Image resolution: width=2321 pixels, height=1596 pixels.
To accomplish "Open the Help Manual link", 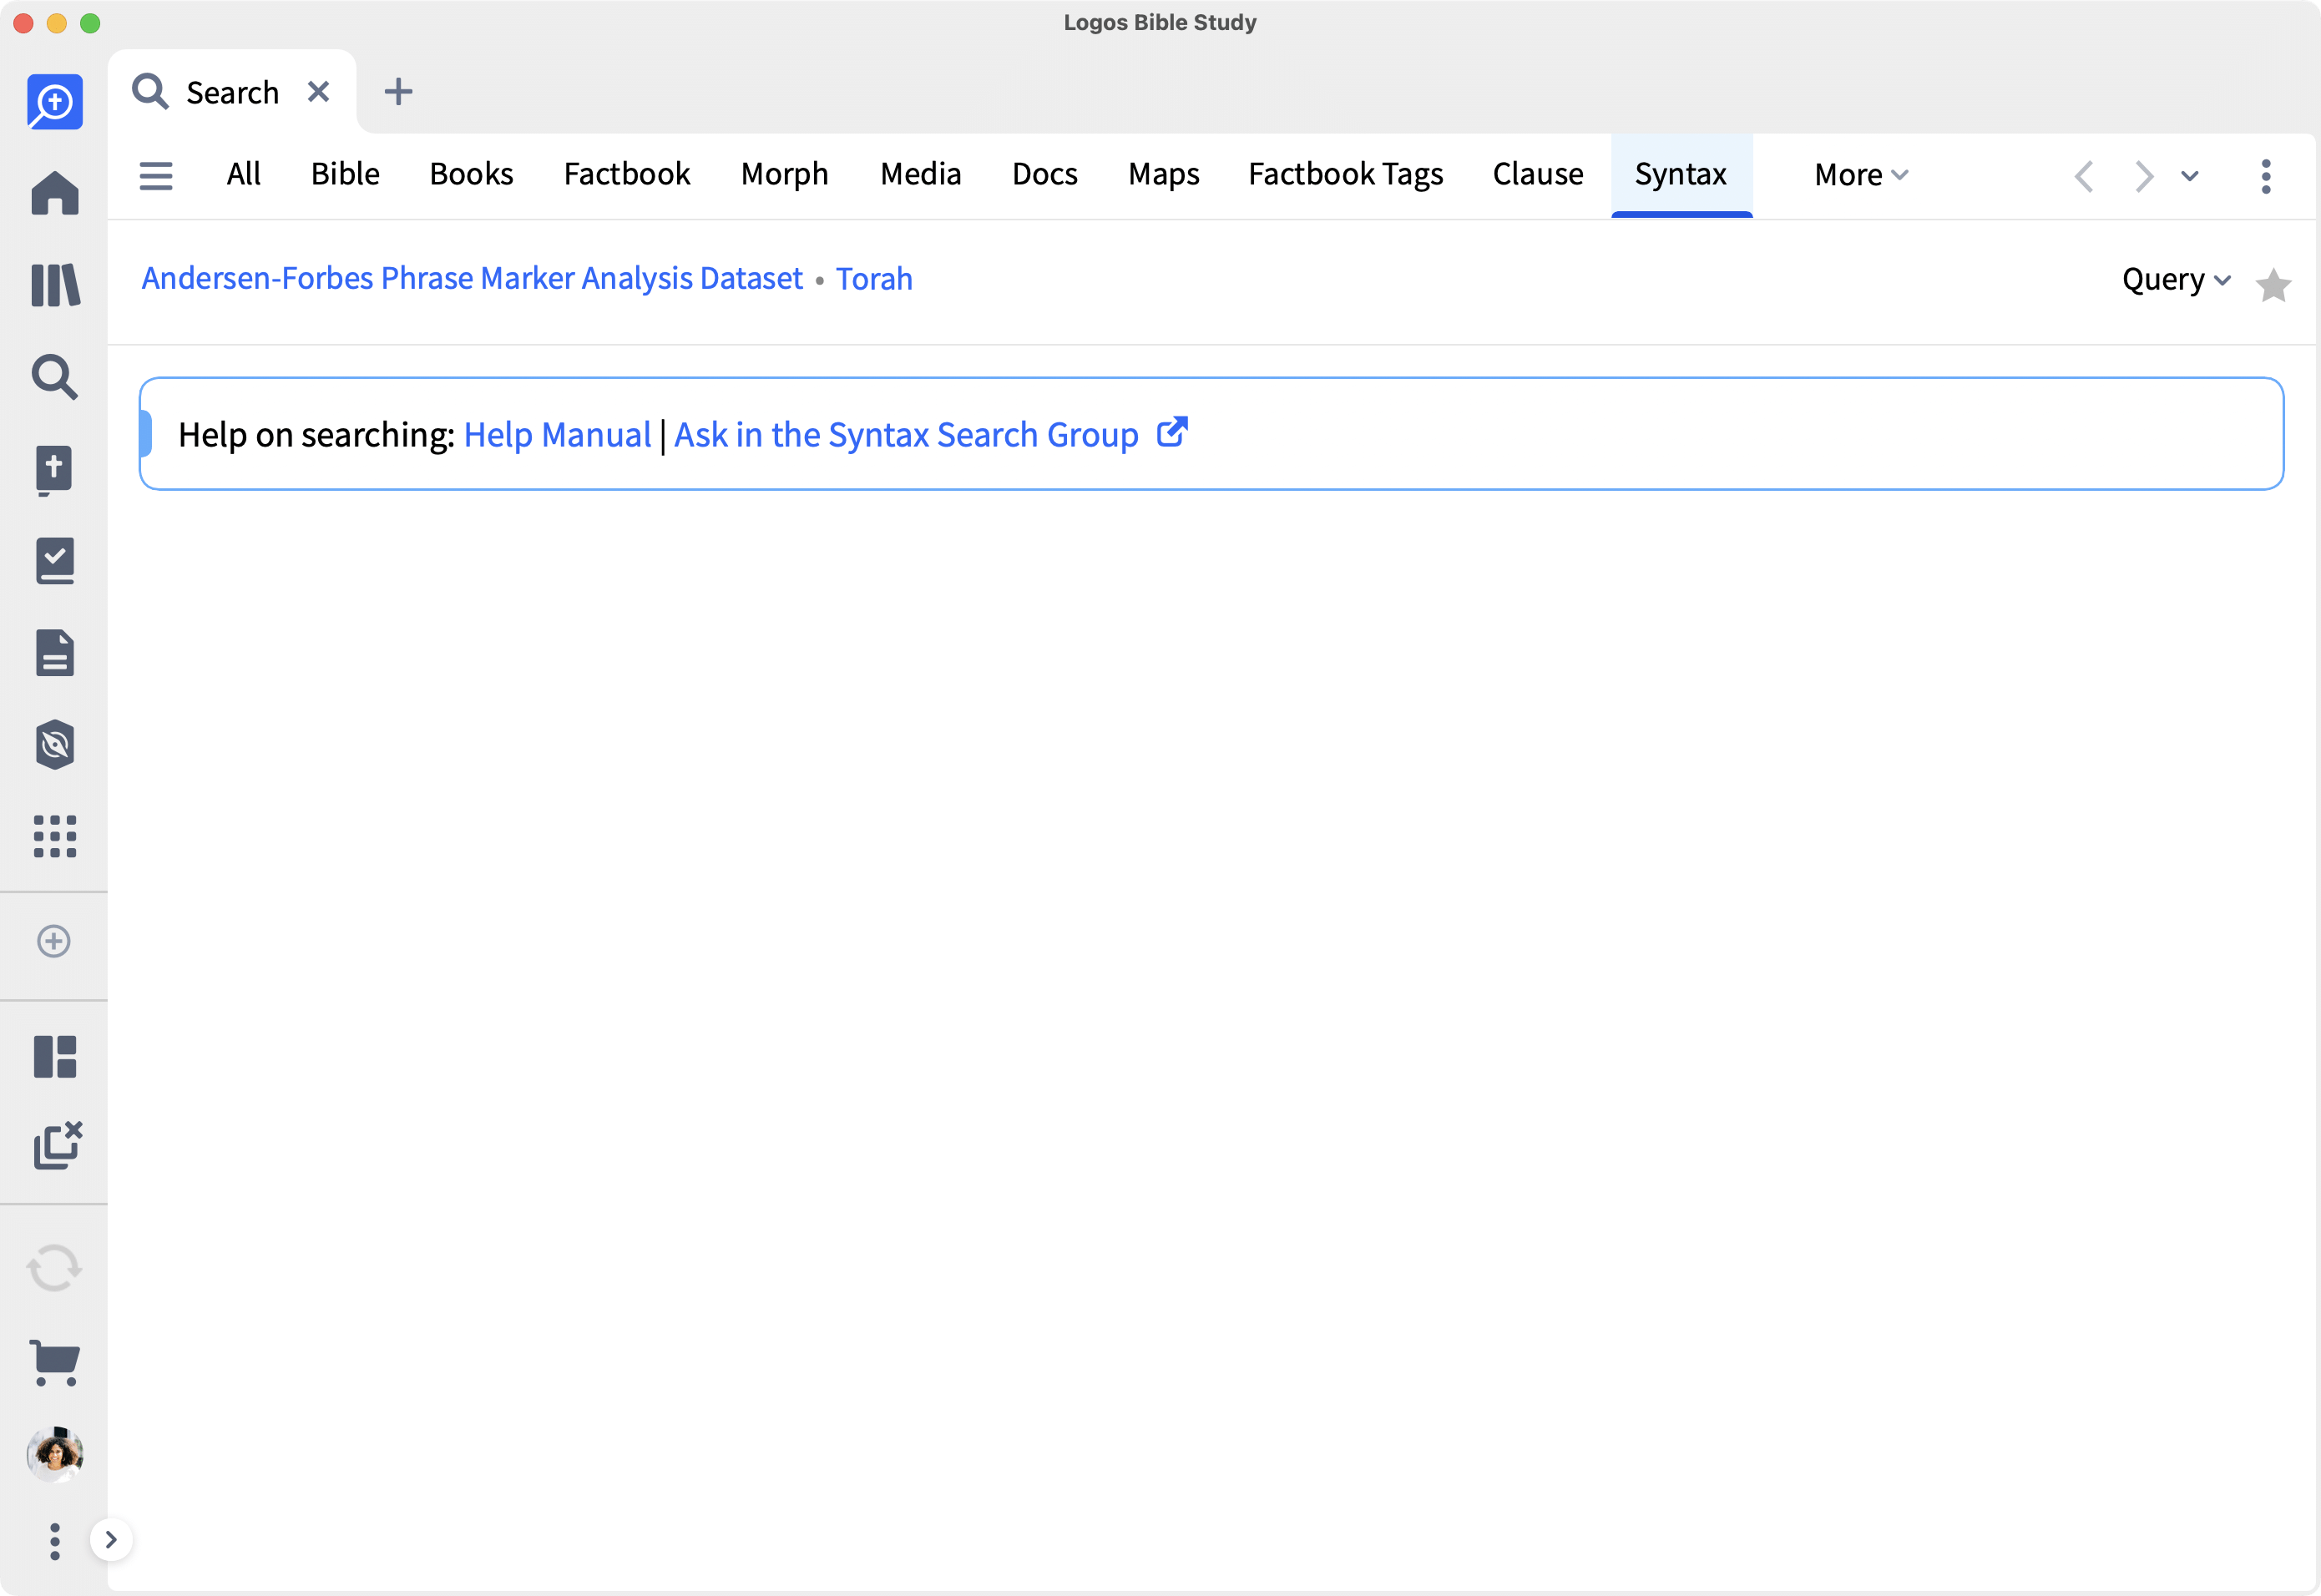I will click(557, 435).
